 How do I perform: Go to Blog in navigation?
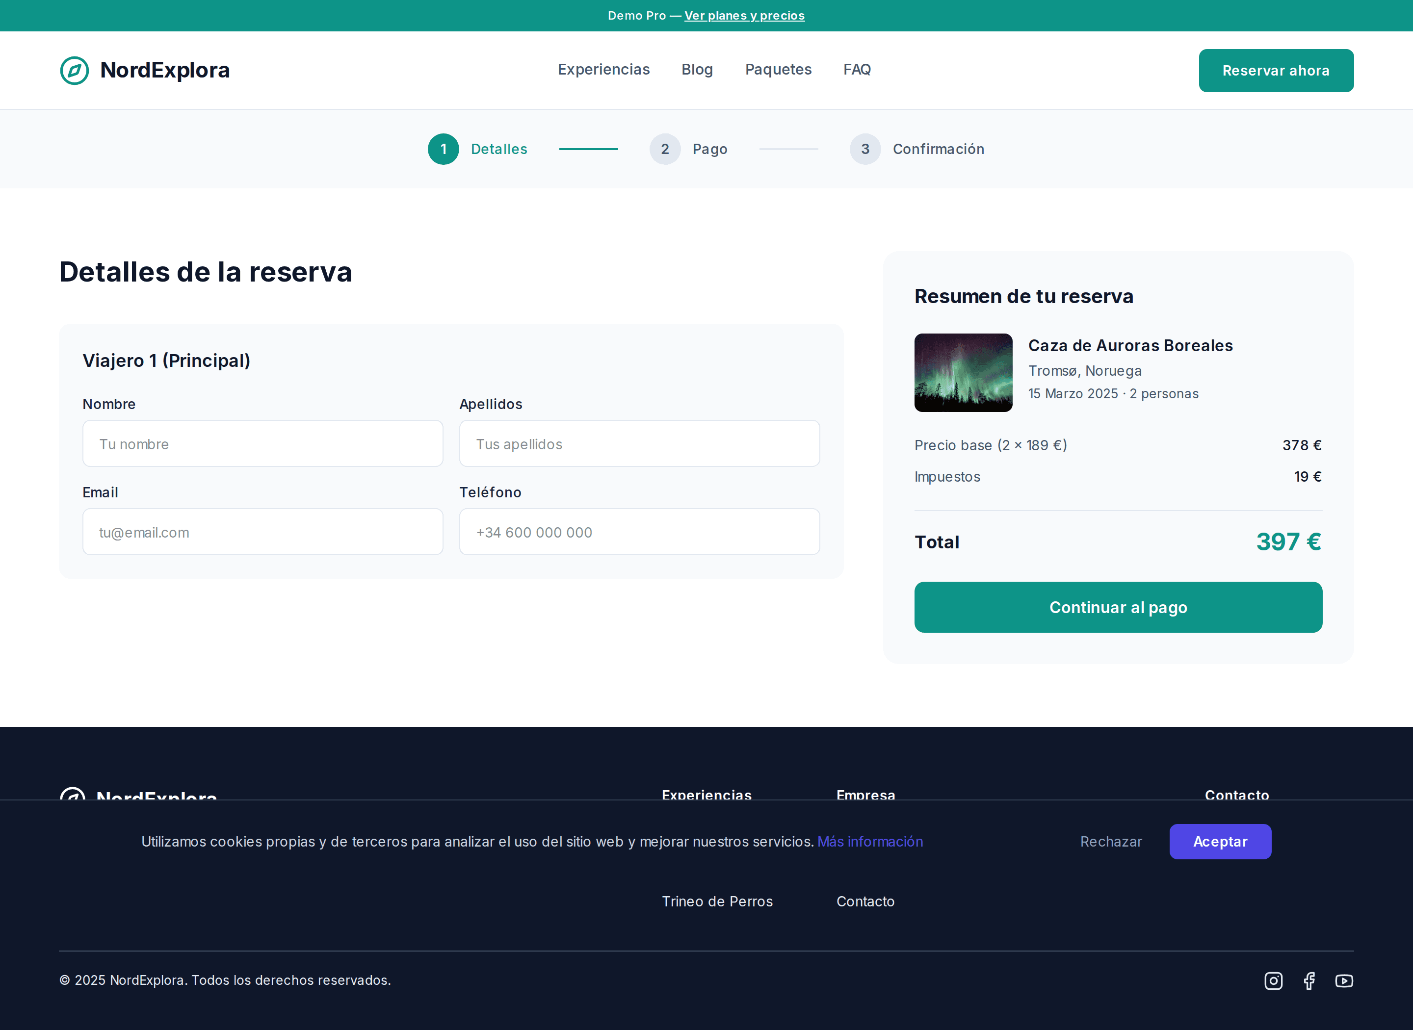[x=697, y=69]
